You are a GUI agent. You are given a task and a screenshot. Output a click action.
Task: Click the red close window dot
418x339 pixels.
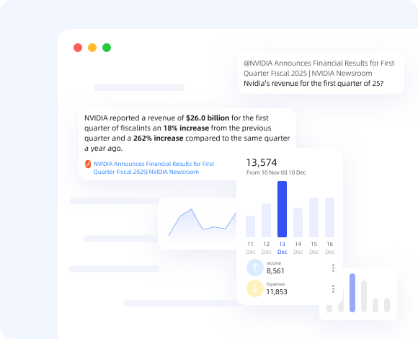coord(78,48)
